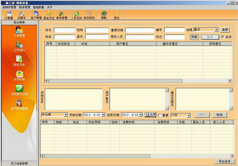The image size is (238, 166).
Task: Click the 状态 input field
Action: click(x=174, y=37)
